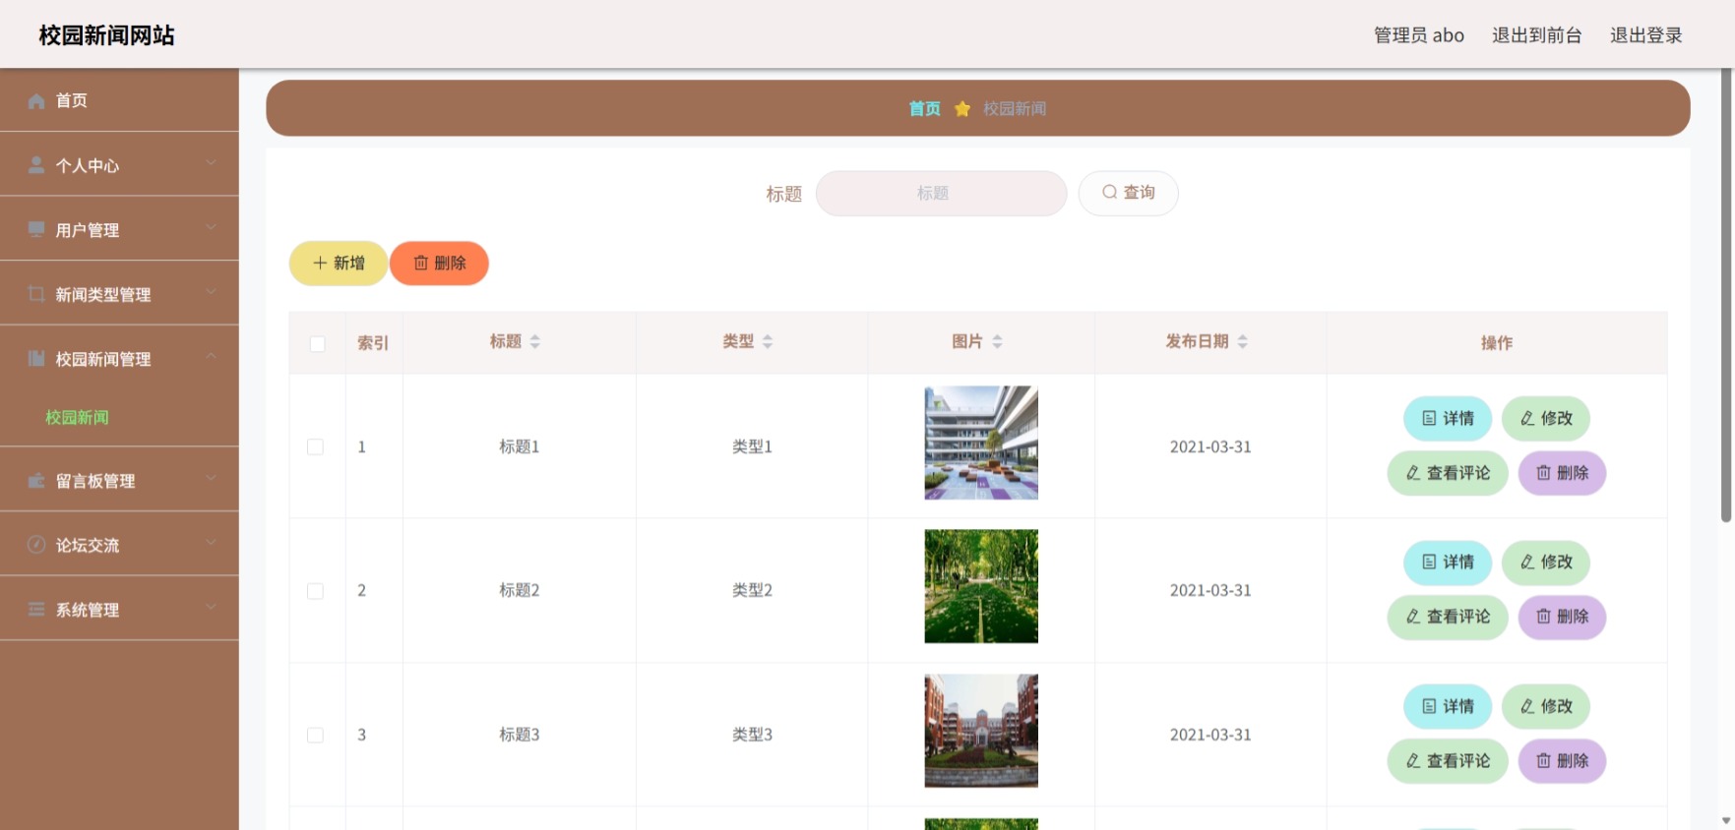Screen dimensions: 1735x830
Task: Click 查看评论 for row 标题3
Action: [1448, 761]
